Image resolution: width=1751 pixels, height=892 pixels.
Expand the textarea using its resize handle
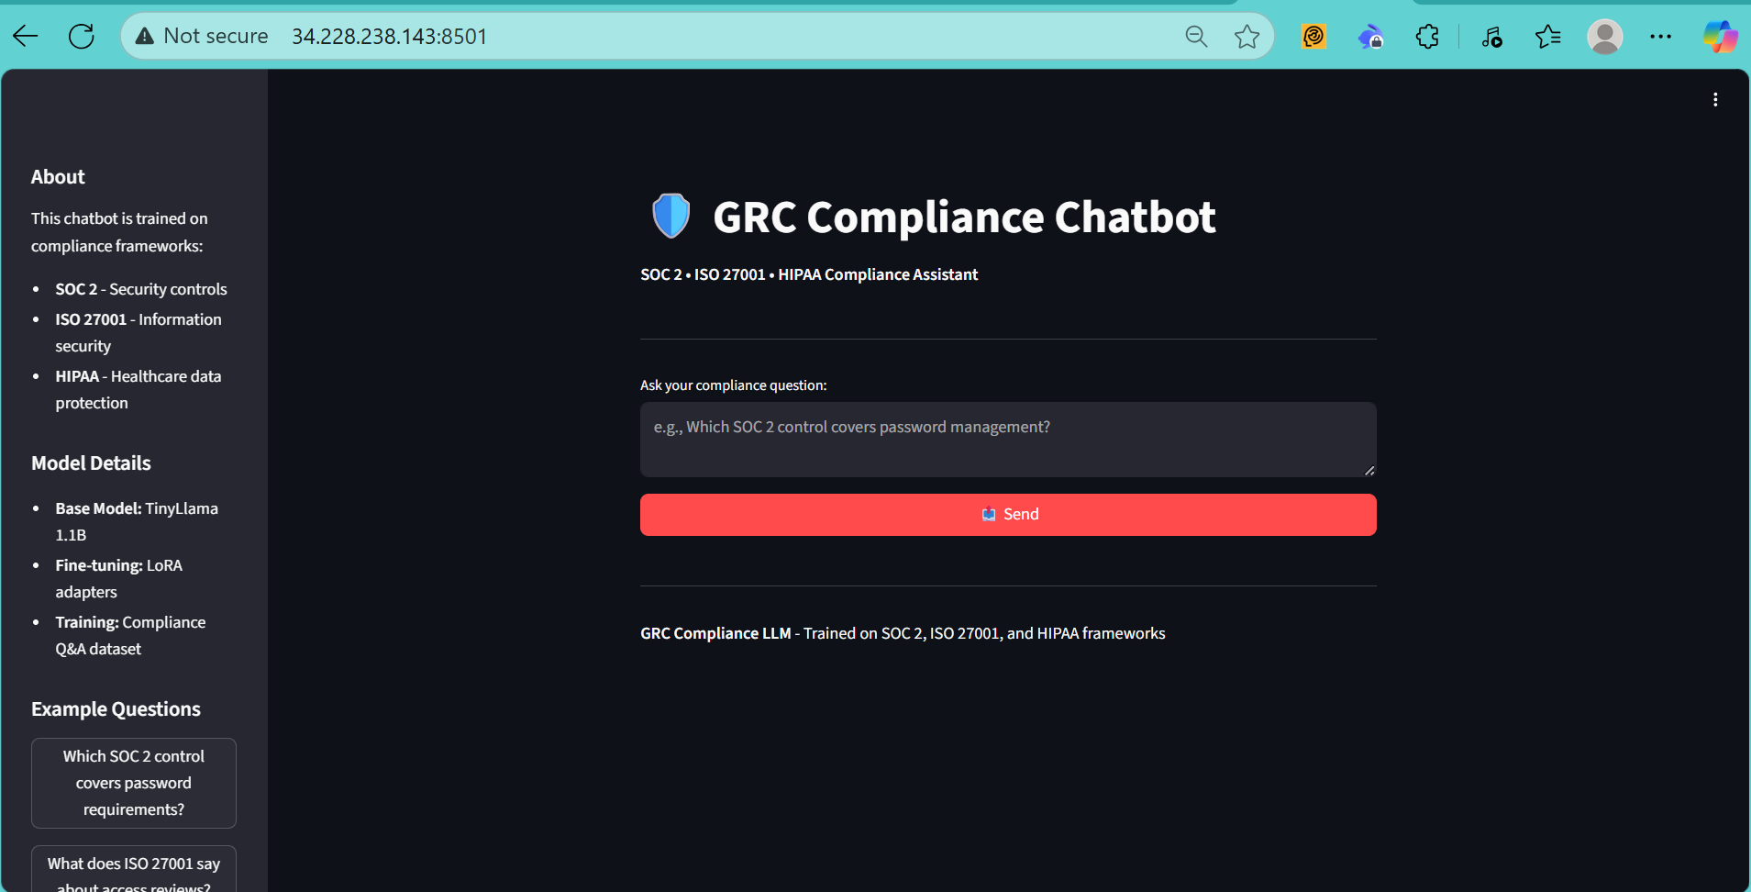(x=1369, y=472)
